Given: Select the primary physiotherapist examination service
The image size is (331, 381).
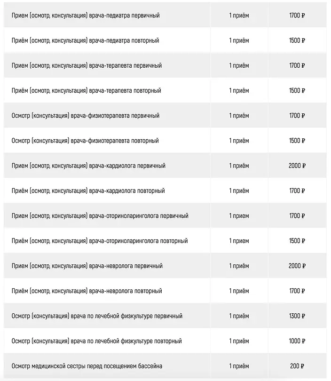Looking at the screenshot, I should click(86, 115).
